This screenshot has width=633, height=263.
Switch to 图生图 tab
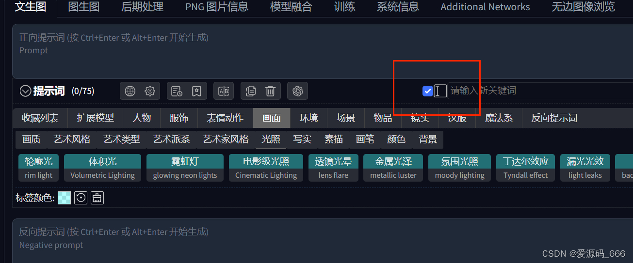point(84,7)
